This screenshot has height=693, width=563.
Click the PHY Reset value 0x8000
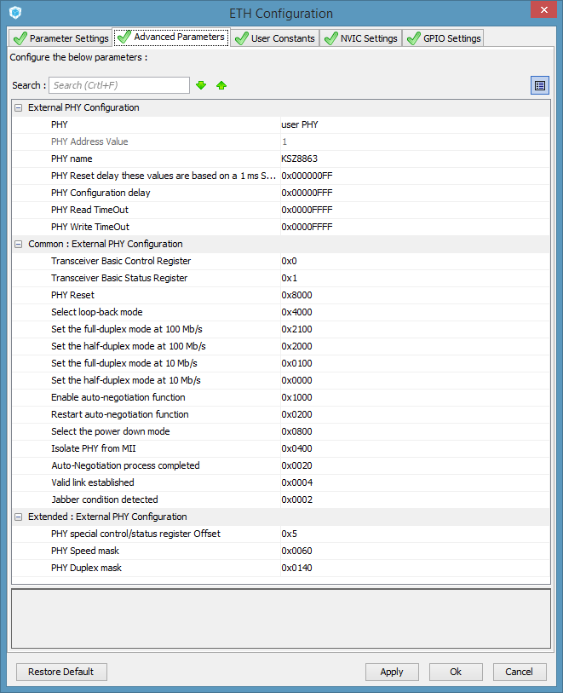click(296, 295)
